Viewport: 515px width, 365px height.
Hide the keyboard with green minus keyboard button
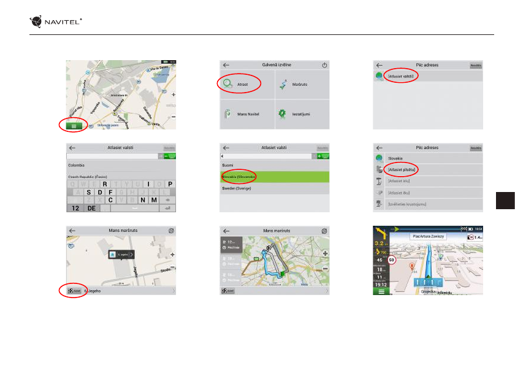[x=170, y=156]
